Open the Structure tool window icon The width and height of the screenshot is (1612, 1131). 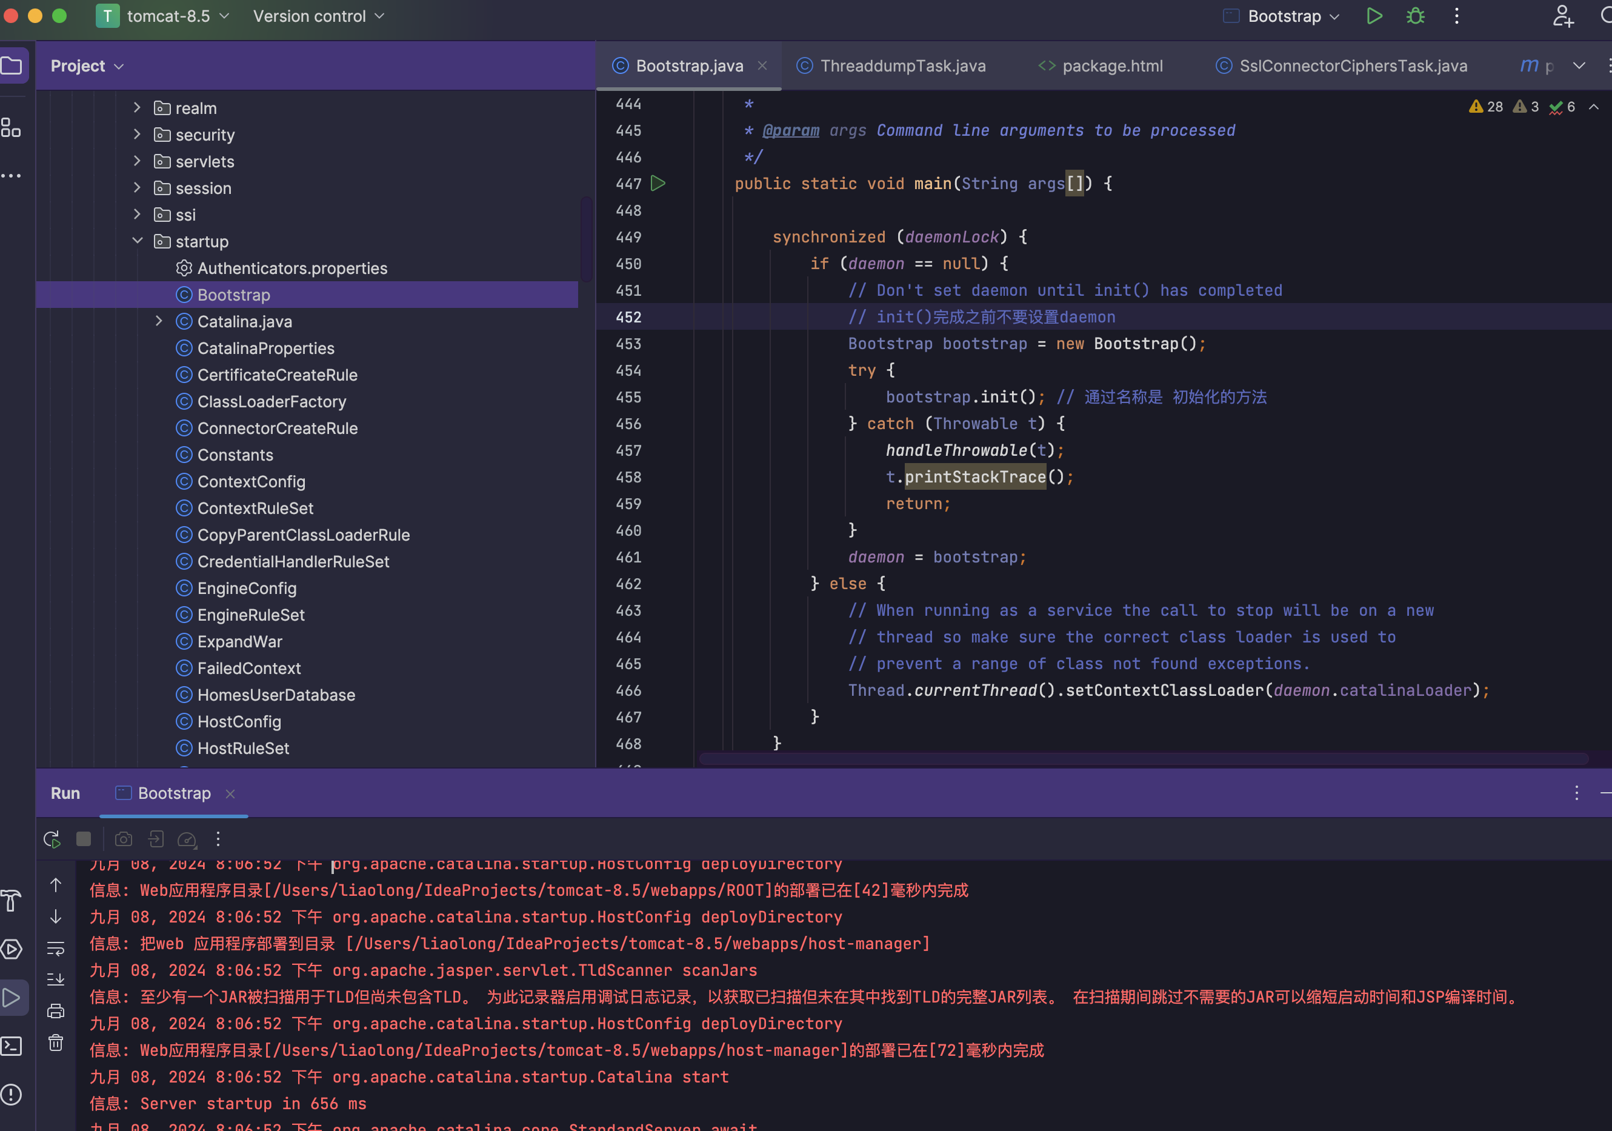click(12, 127)
